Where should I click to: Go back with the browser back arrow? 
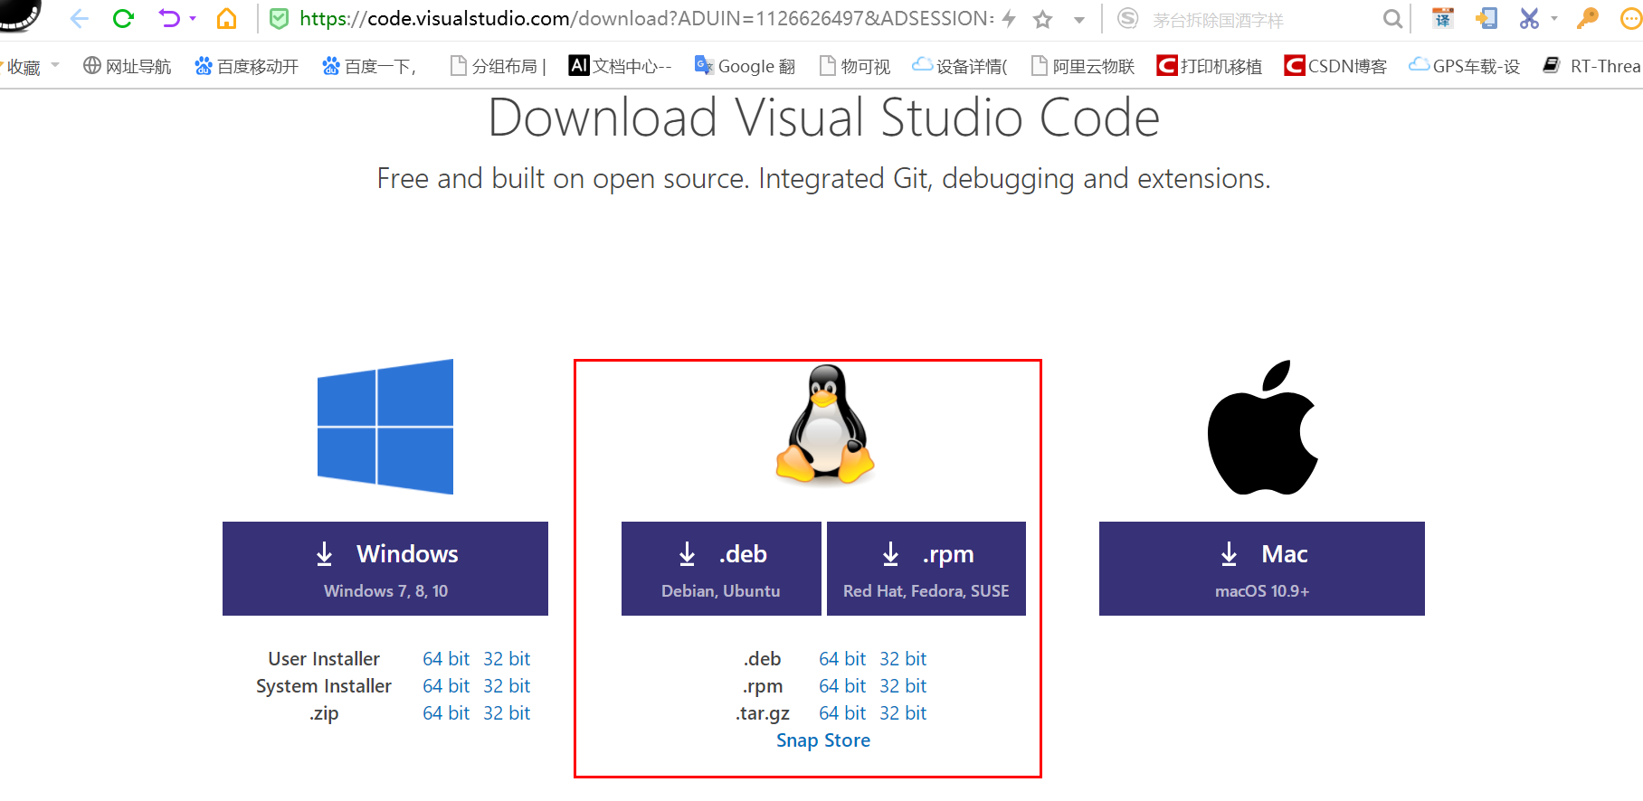coord(80,19)
